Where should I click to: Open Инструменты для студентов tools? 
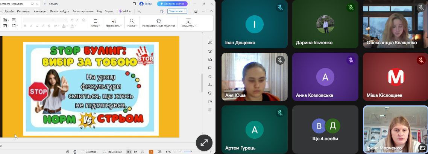coord(159,23)
